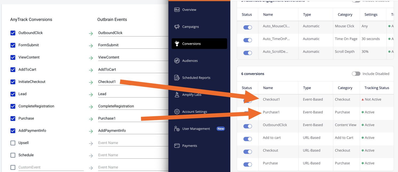Uncheck the FormSubmit conversion checkbox
Image resolution: width=398 pixels, height=172 pixels.
pos(13,45)
